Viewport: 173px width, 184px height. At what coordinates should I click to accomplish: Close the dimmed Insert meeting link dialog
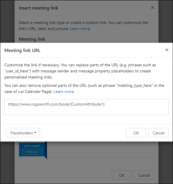tap(152, 7)
